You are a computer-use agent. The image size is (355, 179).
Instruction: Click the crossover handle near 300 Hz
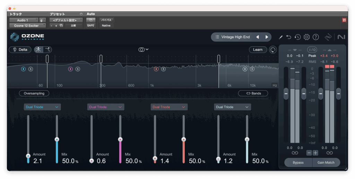pos(101,59)
